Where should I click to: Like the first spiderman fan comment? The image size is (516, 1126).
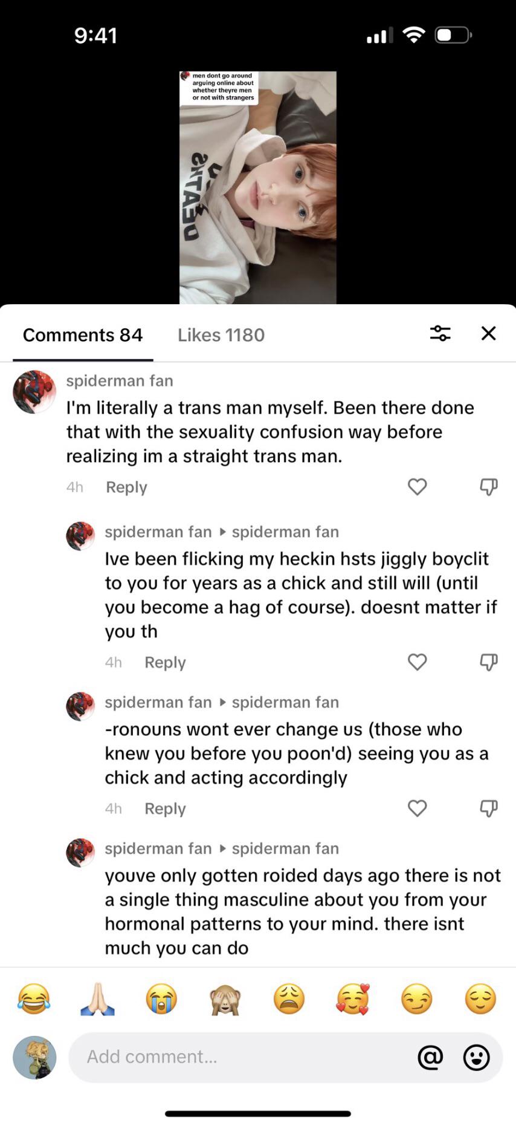tap(417, 487)
